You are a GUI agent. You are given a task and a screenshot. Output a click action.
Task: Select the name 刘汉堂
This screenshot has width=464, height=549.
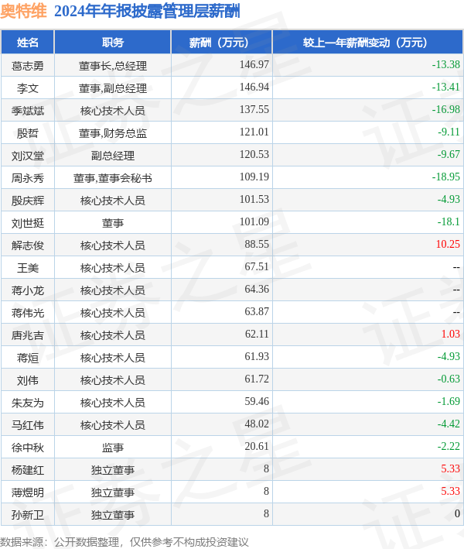click(x=28, y=156)
